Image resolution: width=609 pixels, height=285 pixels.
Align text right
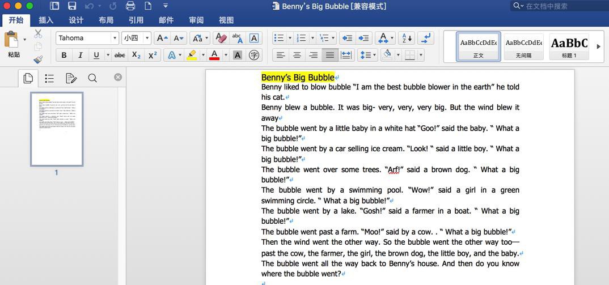click(313, 55)
